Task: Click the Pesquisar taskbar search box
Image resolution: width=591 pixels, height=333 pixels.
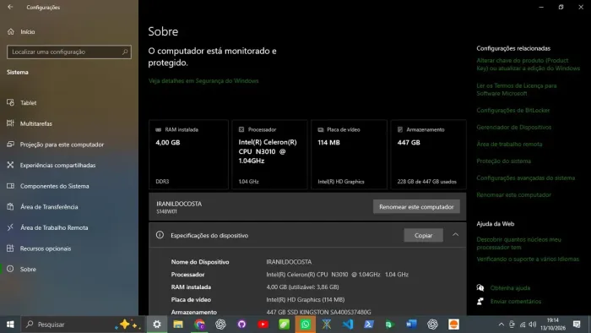Action: pyautogui.click(x=83, y=325)
